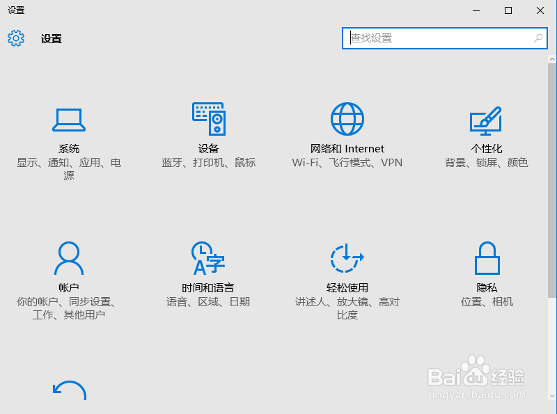Viewport: 557px width, 414px height.
Task: Click the vertical scrollbar thumb
Action: point(552,180)
